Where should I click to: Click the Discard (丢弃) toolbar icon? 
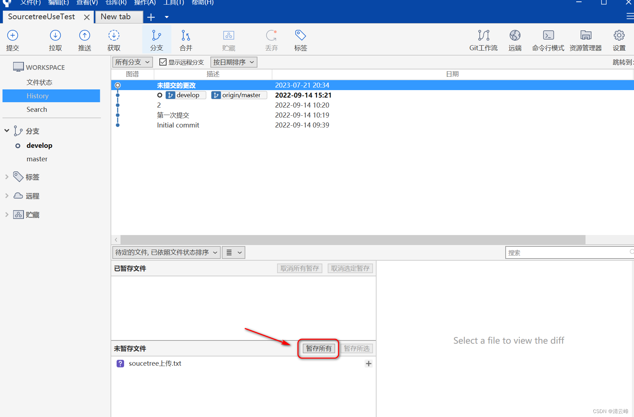click(x=271, y=35)
